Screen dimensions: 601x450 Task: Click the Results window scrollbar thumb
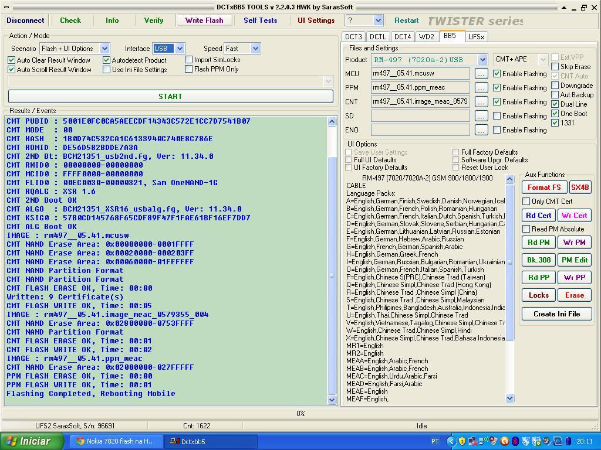click(x=332, y=275)
